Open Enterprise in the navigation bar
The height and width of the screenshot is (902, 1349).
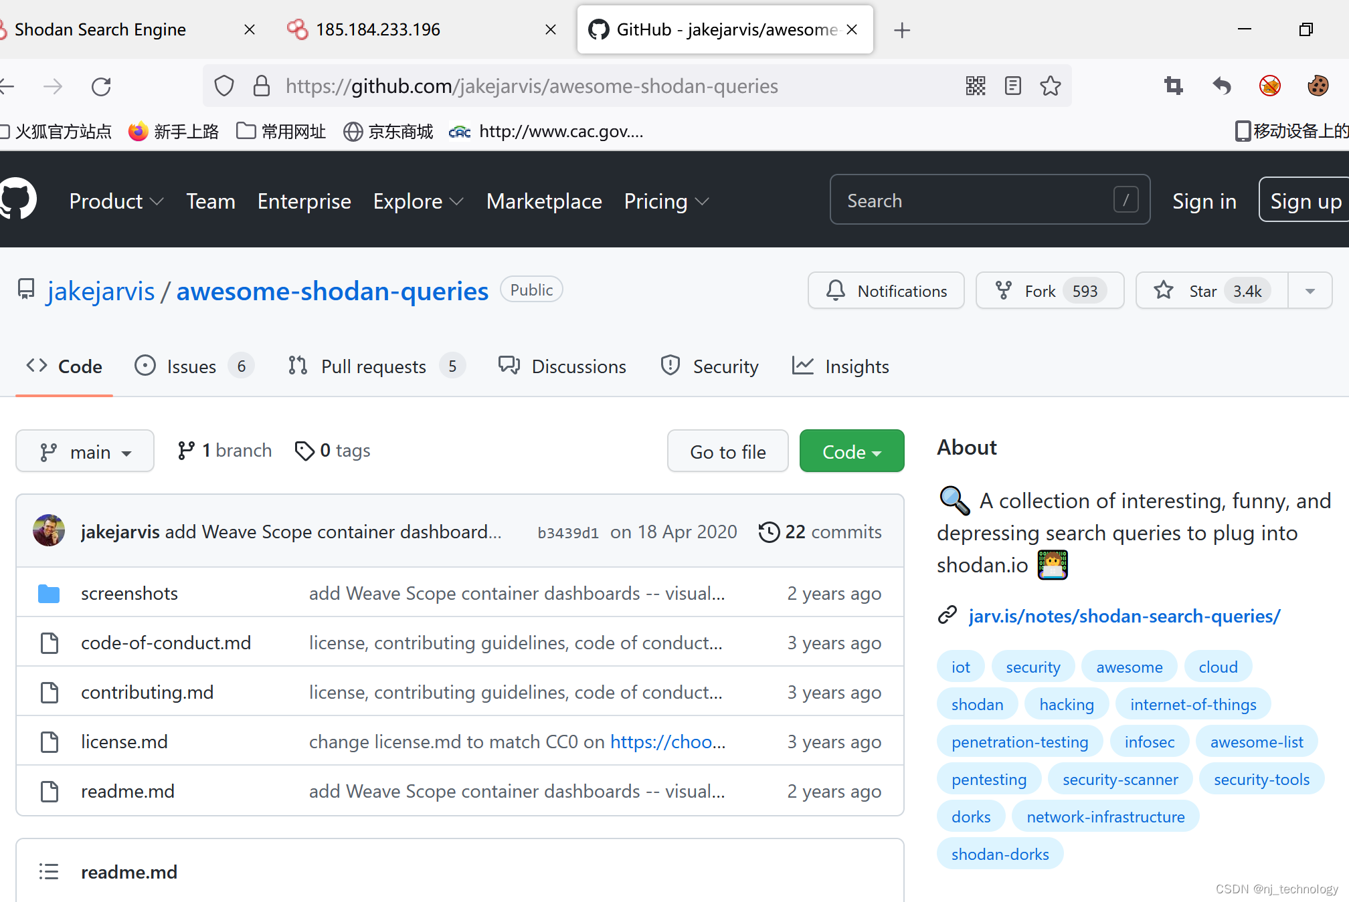click(304, 201)
